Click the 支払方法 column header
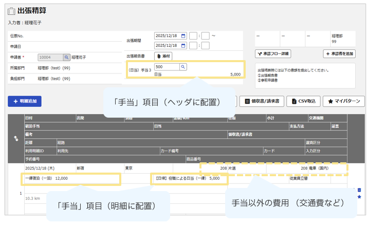The height and width of the screenshot is (226, 368). [x=310, y=126]
